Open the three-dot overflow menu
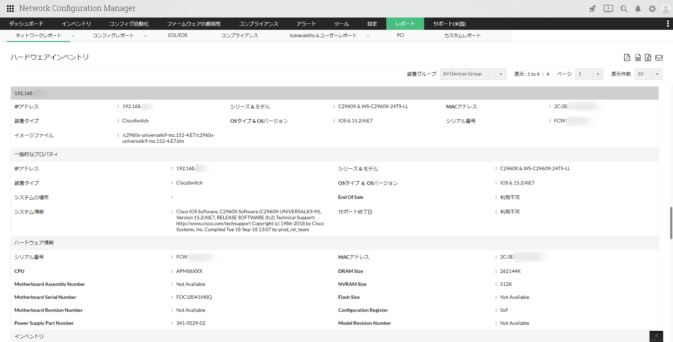This screenshot has height=342, width=673. point(668,24)
